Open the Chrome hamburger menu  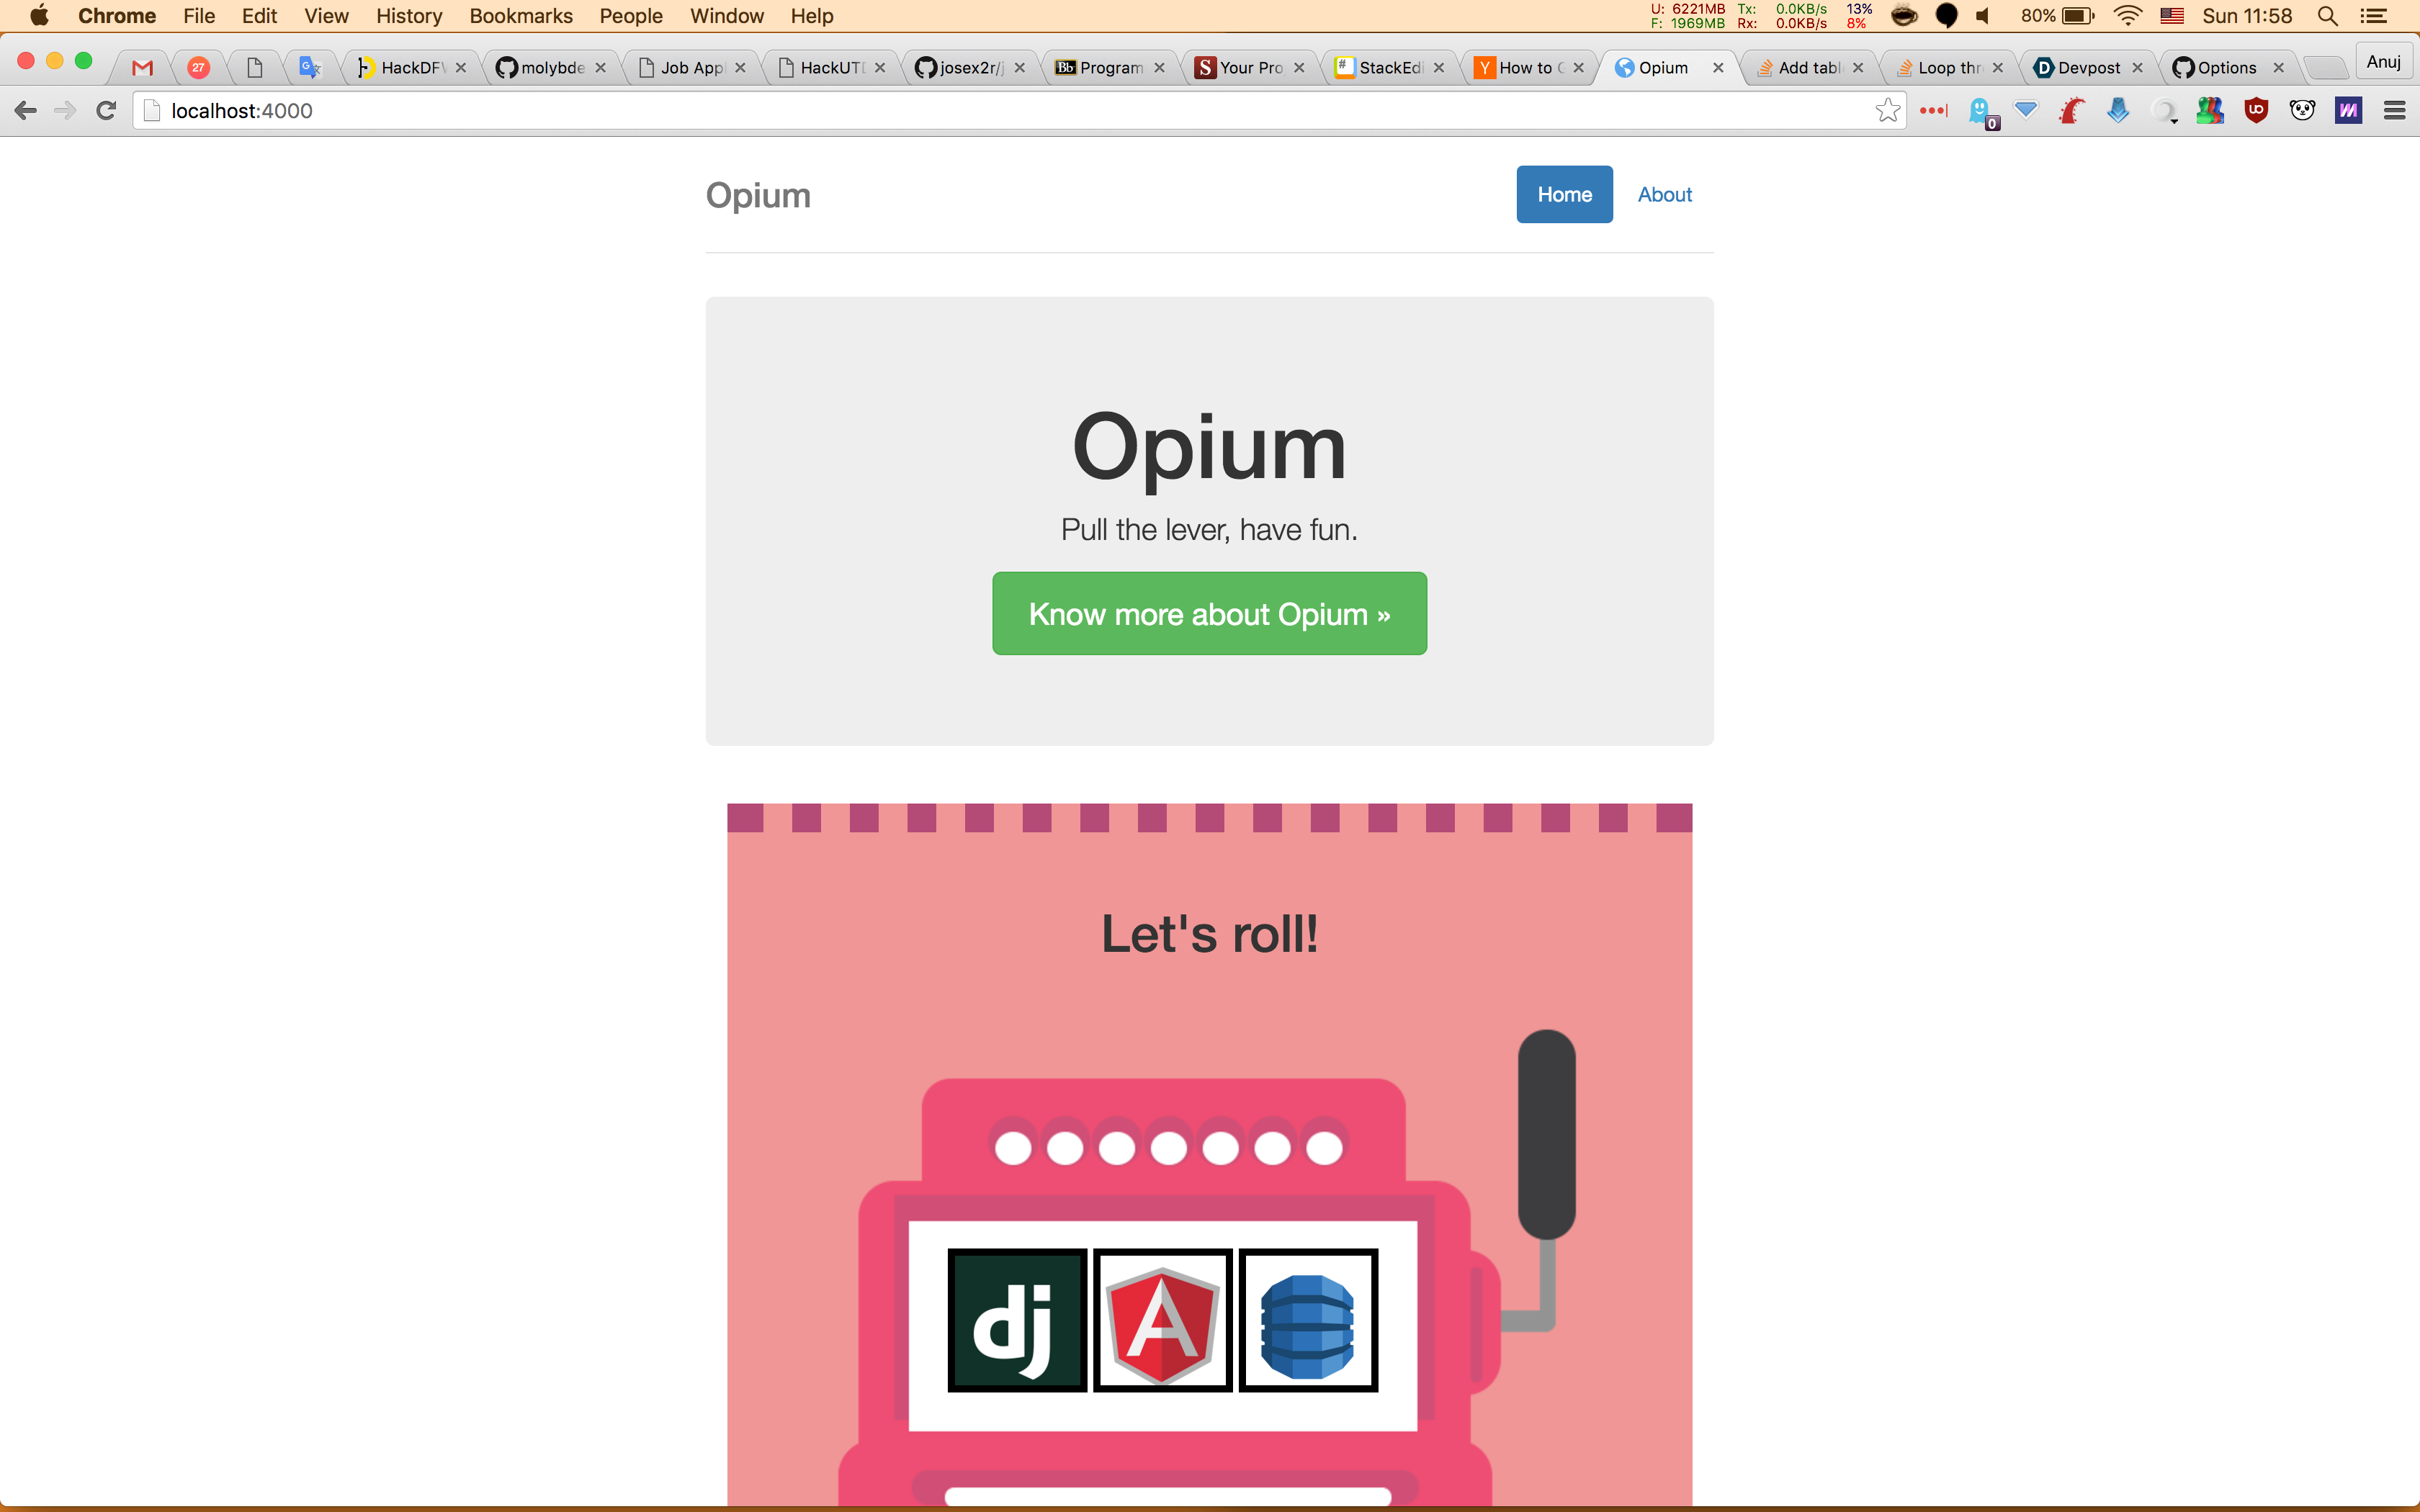pos(2394,111)
